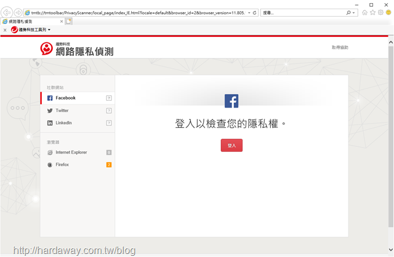Click the Firefox sidebar icon
Image resolution: width=394 pixels, height=257 pixels.
[50, 165]
